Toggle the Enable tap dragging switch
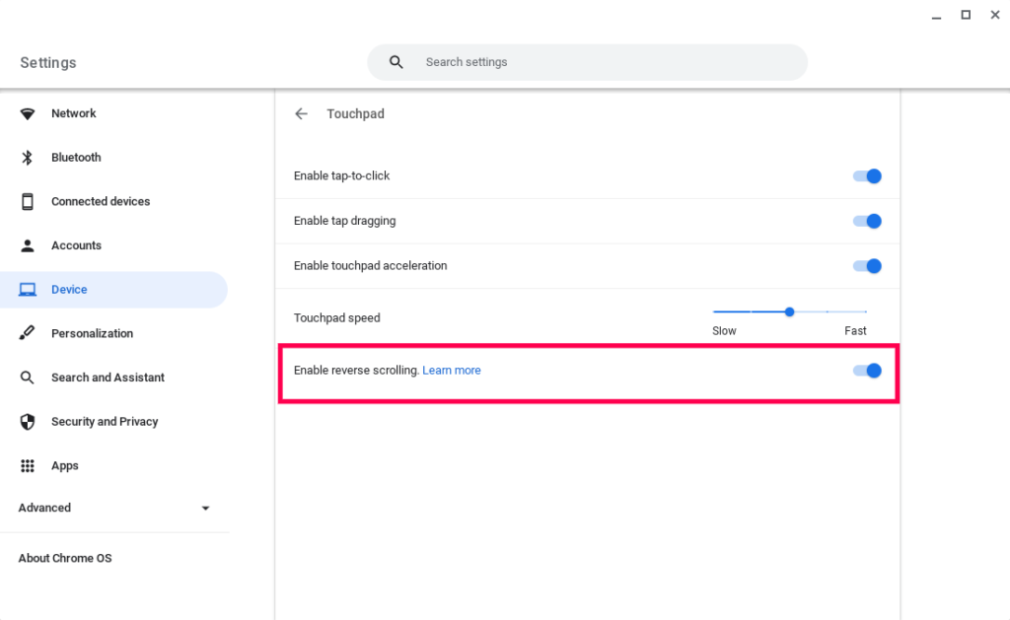This screenshot has width=1010, height=620. tap(867, 221)
